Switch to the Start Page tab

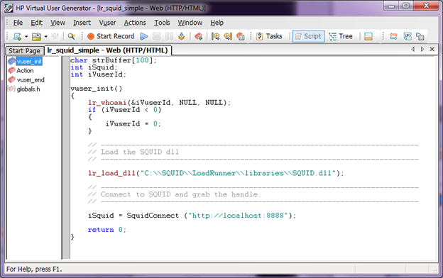(x=25, y=51)
